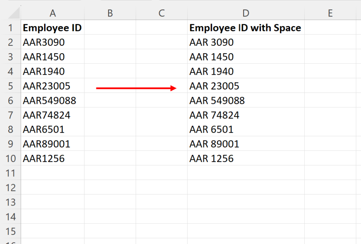Select cell containing AAR 549088
The height and width of the screenshot is (244, 361).
245,100
